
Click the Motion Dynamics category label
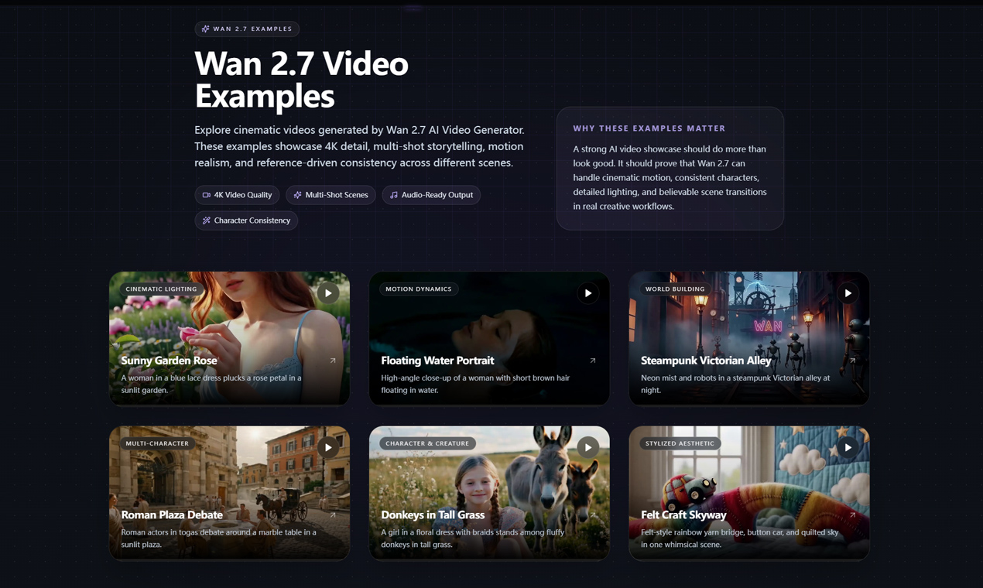(x=419, y=289)
